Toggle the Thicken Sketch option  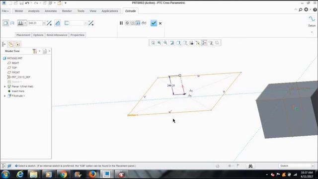(67, 23)
